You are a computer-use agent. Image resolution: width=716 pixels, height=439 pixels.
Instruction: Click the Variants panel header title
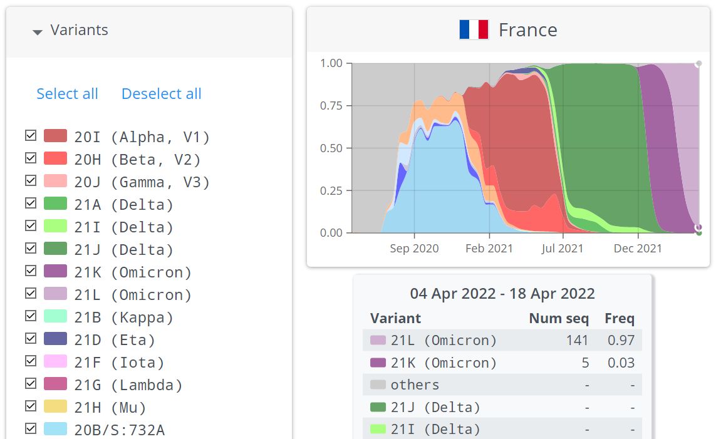(79, 30)
